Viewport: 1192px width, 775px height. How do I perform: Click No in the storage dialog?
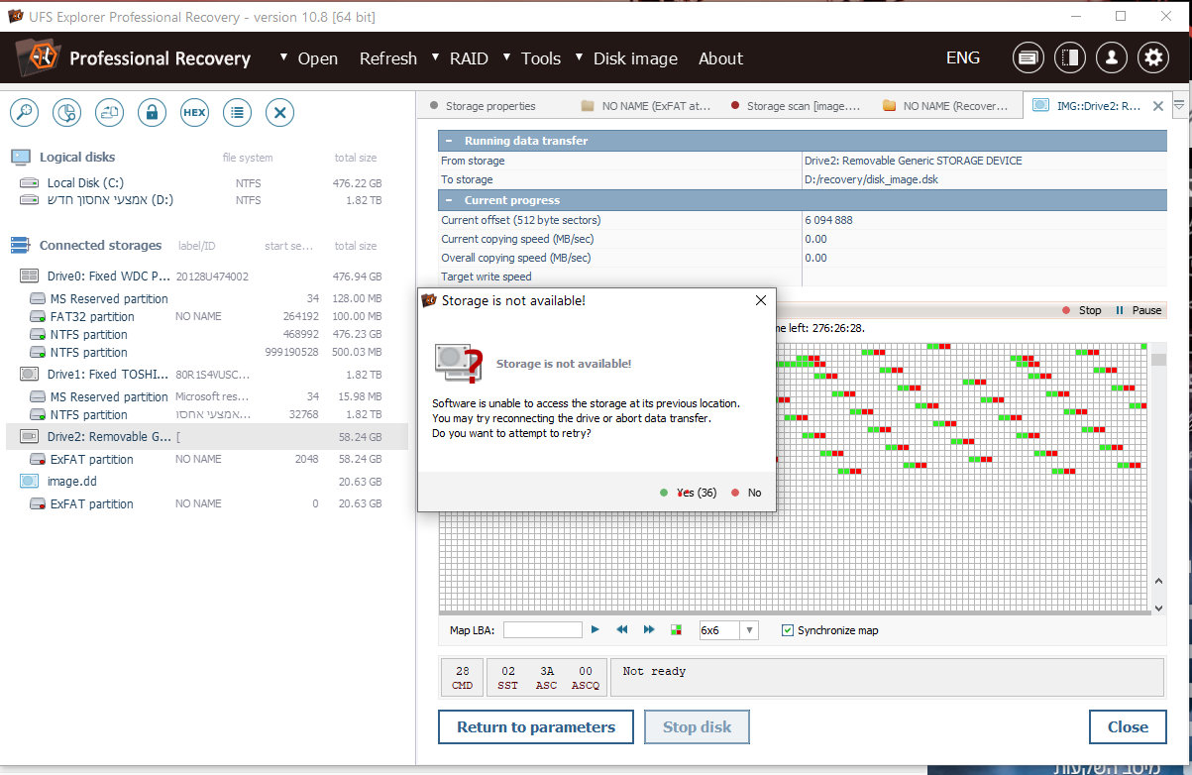coord(753,493)
